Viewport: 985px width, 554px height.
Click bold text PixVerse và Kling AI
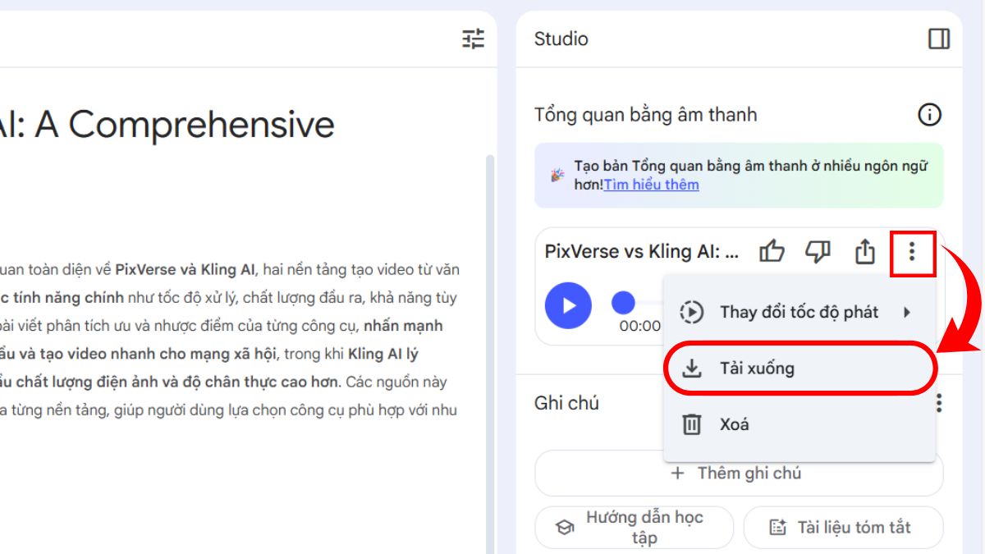click(x=186, y=269)
